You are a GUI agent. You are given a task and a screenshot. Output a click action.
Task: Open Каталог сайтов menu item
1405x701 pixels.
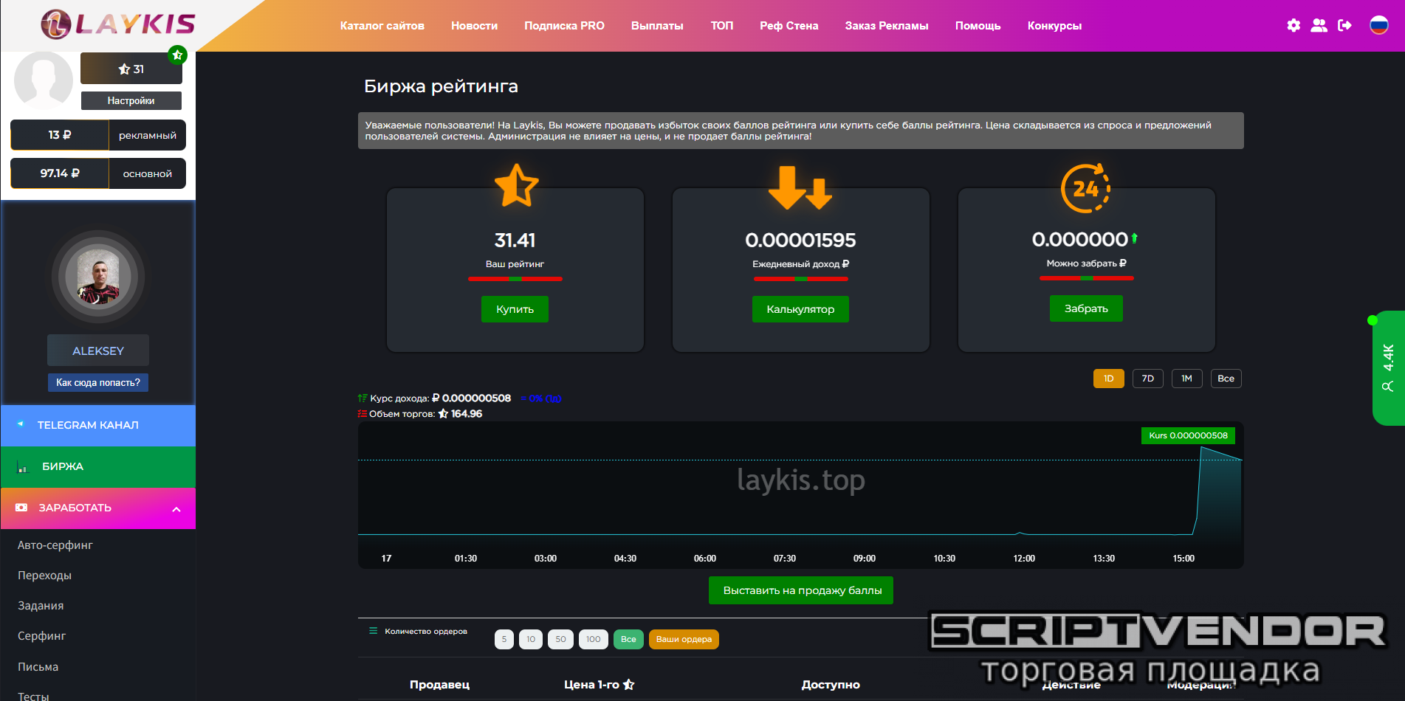(382, 26)
